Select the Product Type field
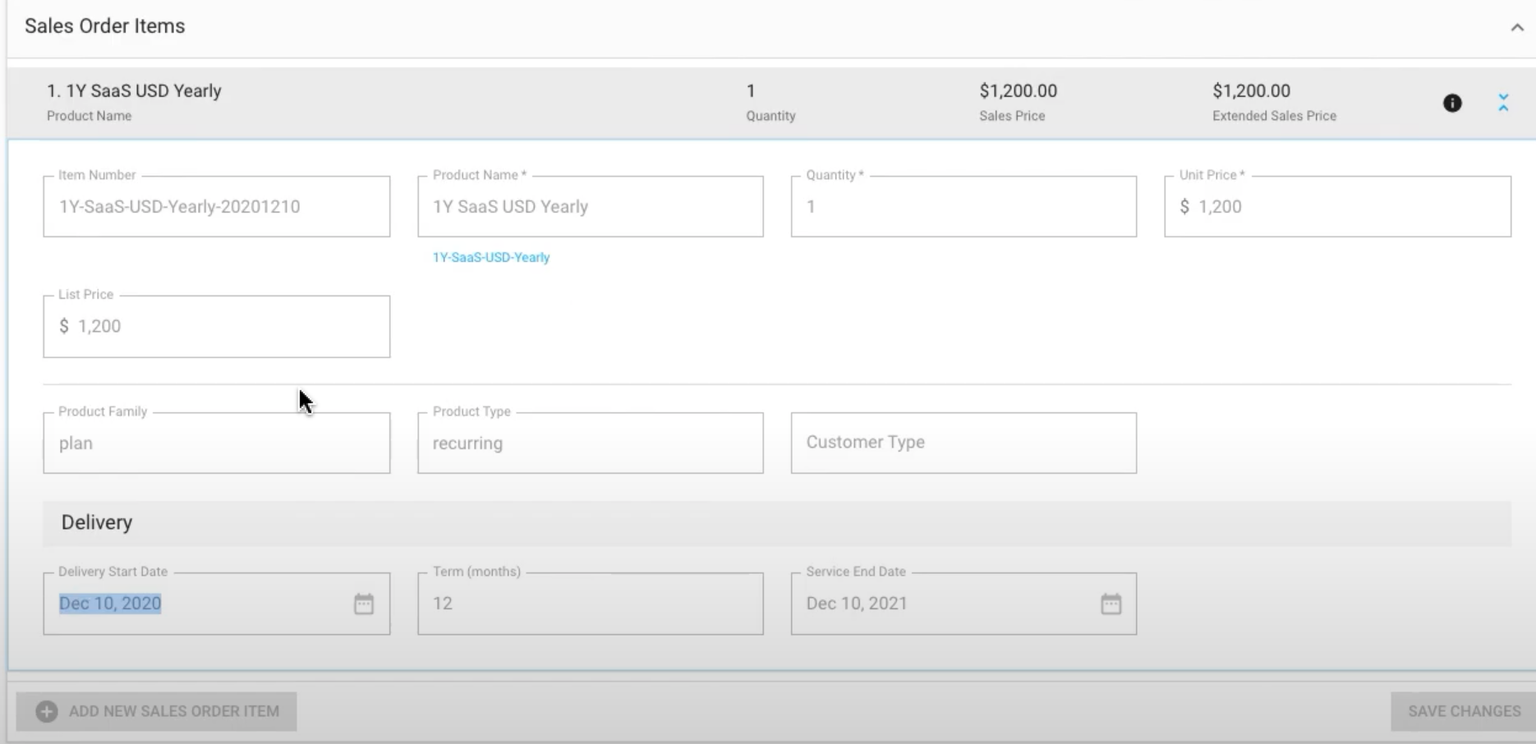 click(590, 443)
